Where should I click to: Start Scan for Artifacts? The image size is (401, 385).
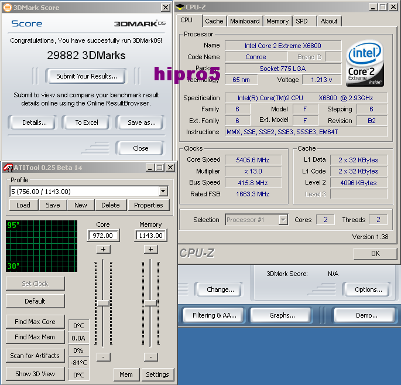click(35, 356)
